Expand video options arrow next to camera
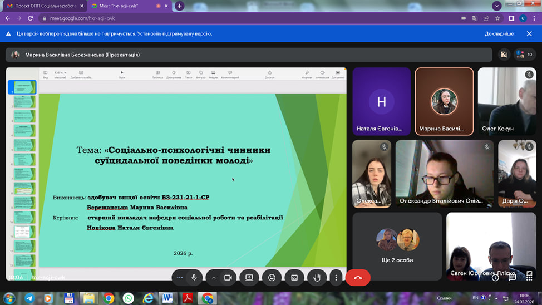 [x=214, y=277]
